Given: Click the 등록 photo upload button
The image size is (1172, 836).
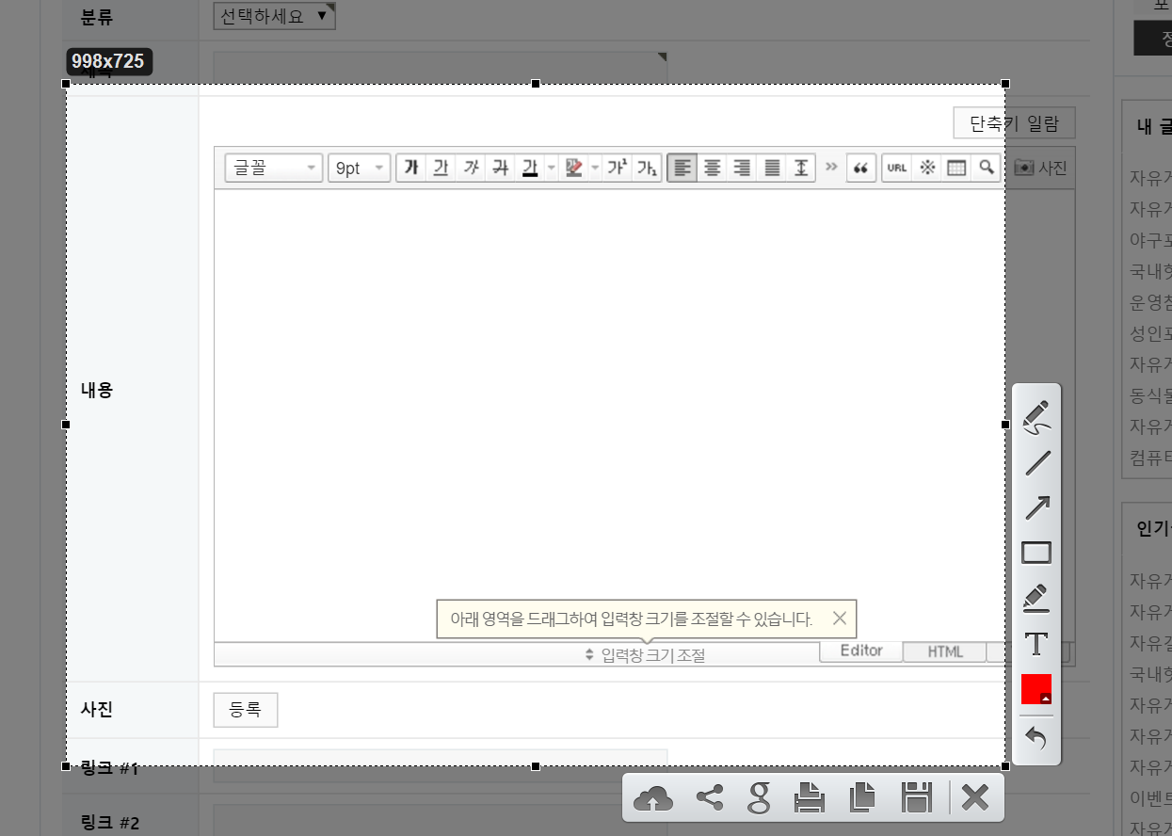Looking at the screenshot, I should tap(246, 710).
